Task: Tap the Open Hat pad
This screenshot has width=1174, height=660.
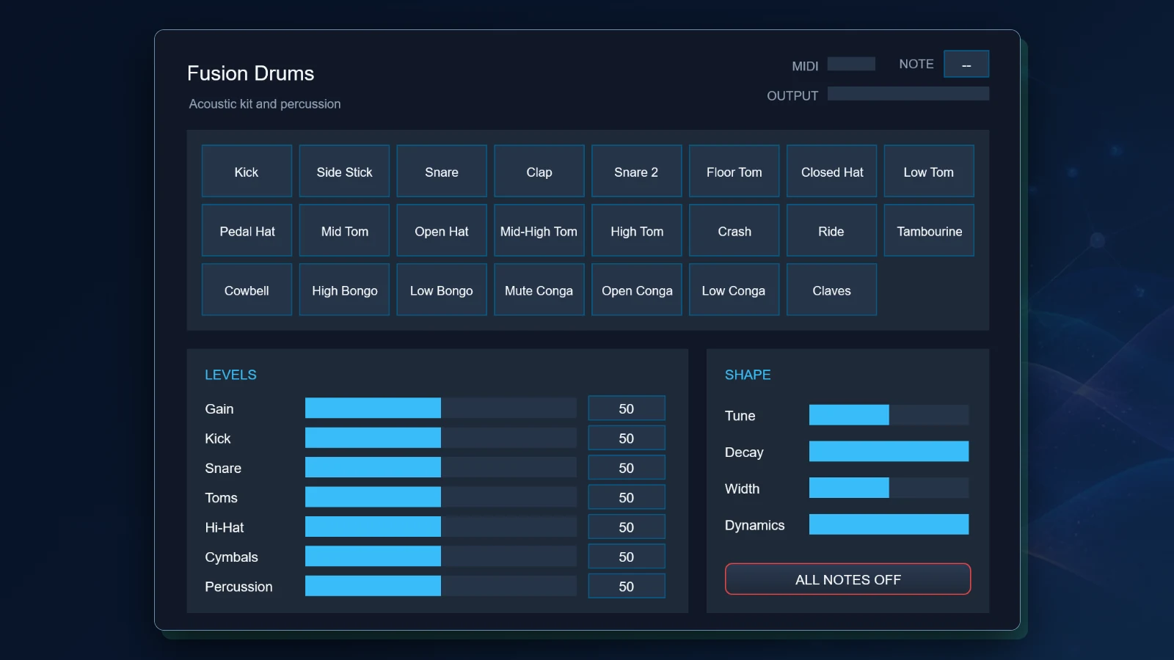Action: point(442,230)
